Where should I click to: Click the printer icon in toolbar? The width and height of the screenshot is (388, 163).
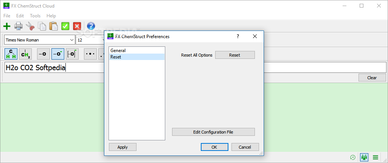(19, 26)
